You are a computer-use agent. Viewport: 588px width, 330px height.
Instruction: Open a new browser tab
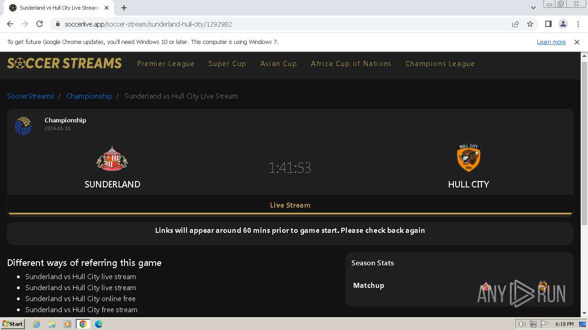point(124,8)
